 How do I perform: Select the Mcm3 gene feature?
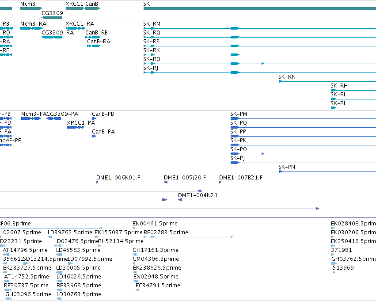pyautogui.click(x=31, y=8)
